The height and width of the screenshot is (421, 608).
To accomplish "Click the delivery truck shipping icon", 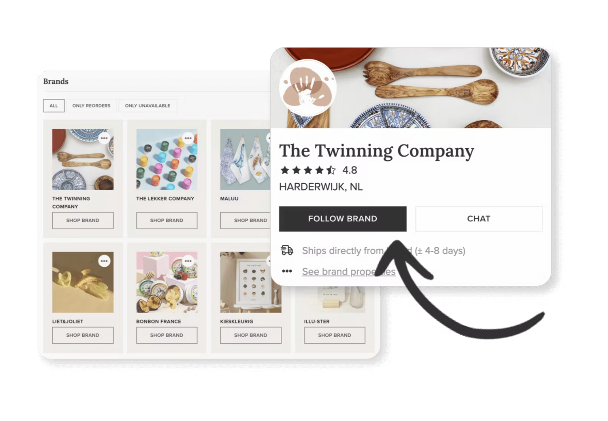I will pos(287,250).
